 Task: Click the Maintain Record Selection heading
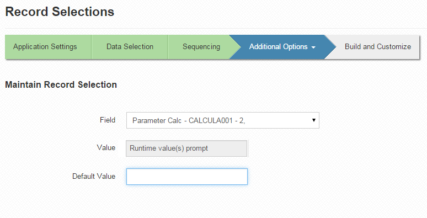[61, 84]
